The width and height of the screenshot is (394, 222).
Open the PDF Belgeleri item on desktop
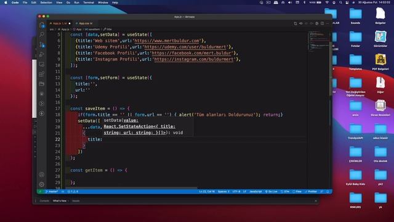(x=380, y=62)
